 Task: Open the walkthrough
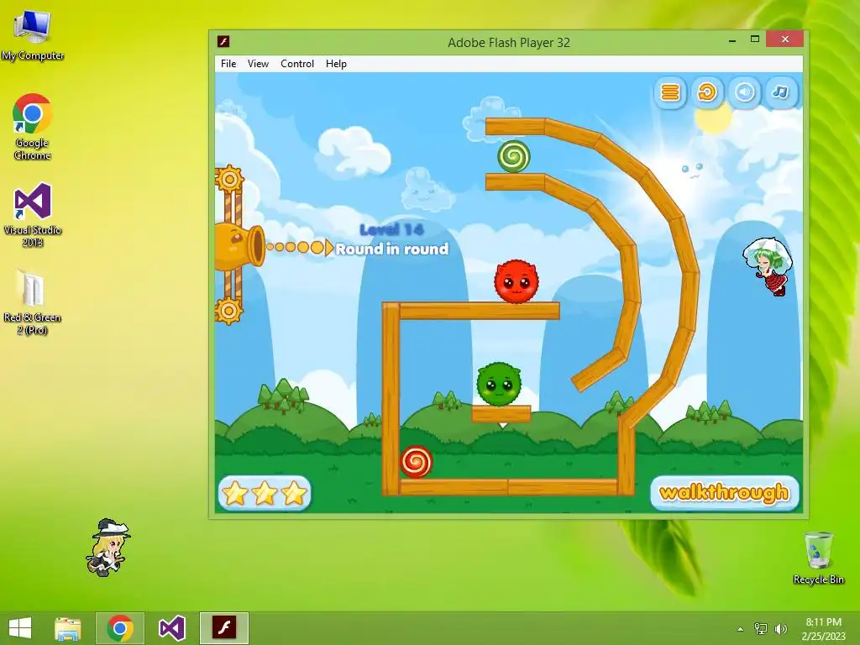click(724, 492)
